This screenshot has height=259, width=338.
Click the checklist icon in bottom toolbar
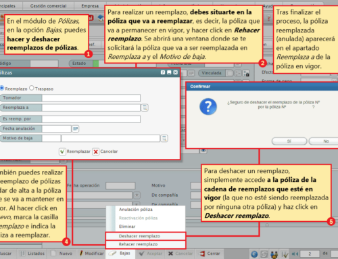coord(285,254)
